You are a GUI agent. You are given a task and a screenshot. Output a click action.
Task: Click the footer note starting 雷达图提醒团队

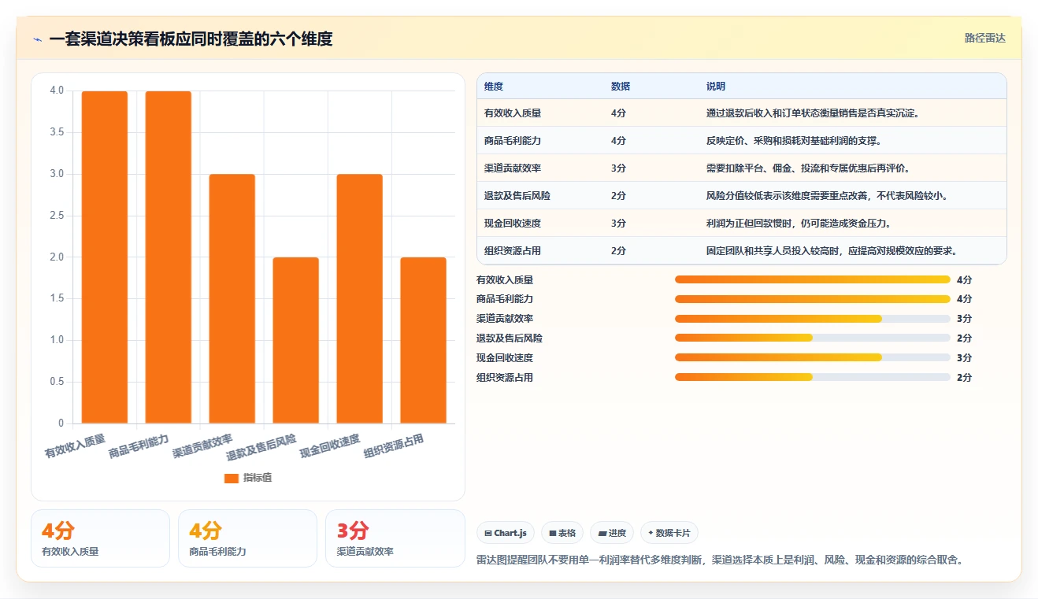click(720, 560)
